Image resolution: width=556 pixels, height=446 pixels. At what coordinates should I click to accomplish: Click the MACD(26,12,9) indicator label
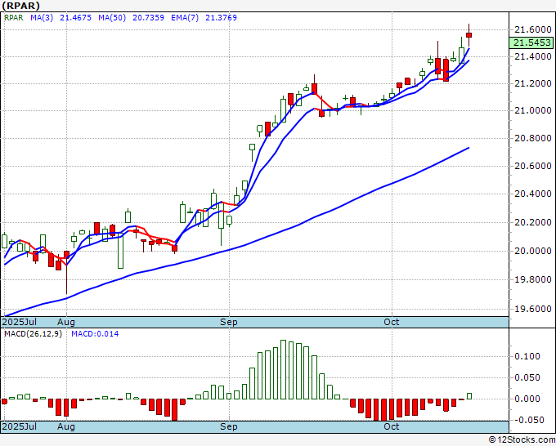coord(33,334)
